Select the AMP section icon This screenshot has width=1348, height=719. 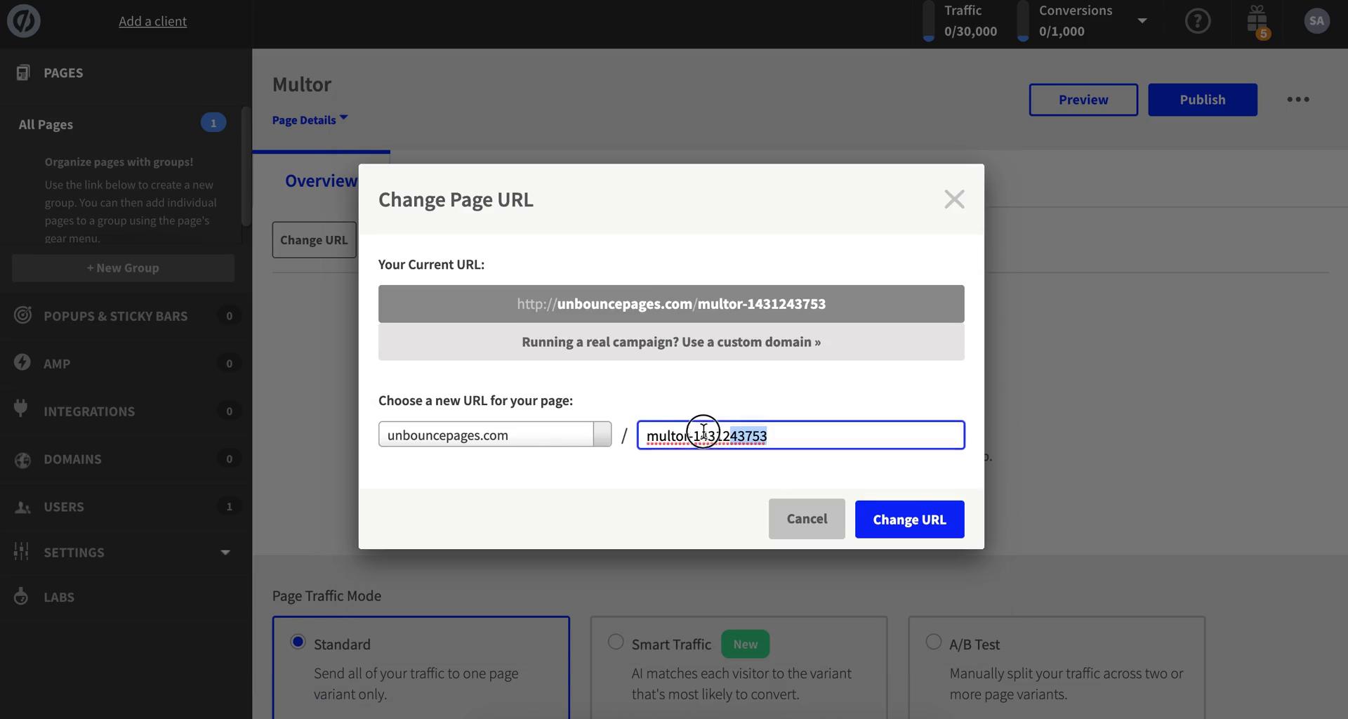(21, 362)
